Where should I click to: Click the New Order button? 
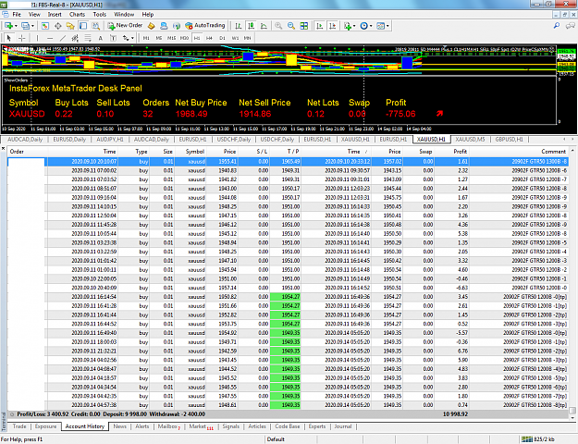[125, 26]
